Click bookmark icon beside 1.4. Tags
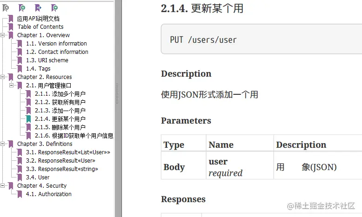The image size is (362, 217). click(x=20, y=69)
